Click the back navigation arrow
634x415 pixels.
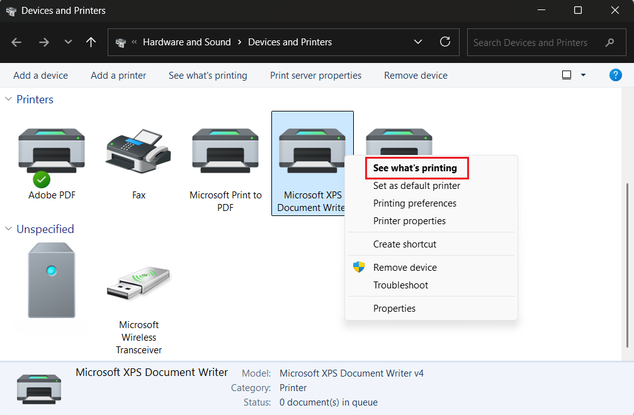coord(17,42)
